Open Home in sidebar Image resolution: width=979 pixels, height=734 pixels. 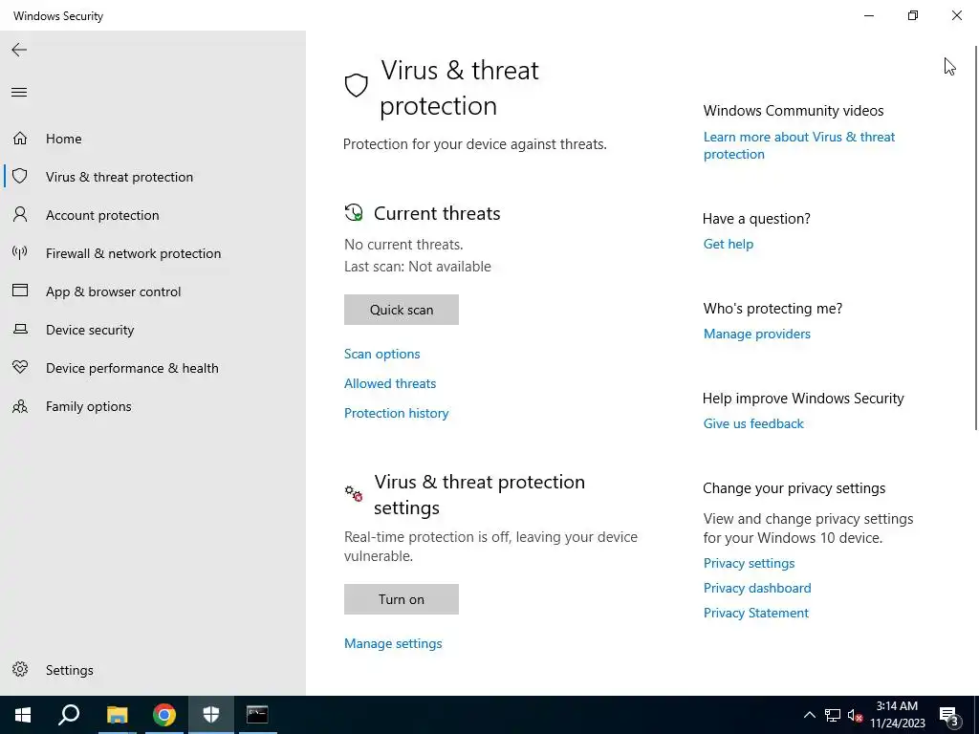153,139
